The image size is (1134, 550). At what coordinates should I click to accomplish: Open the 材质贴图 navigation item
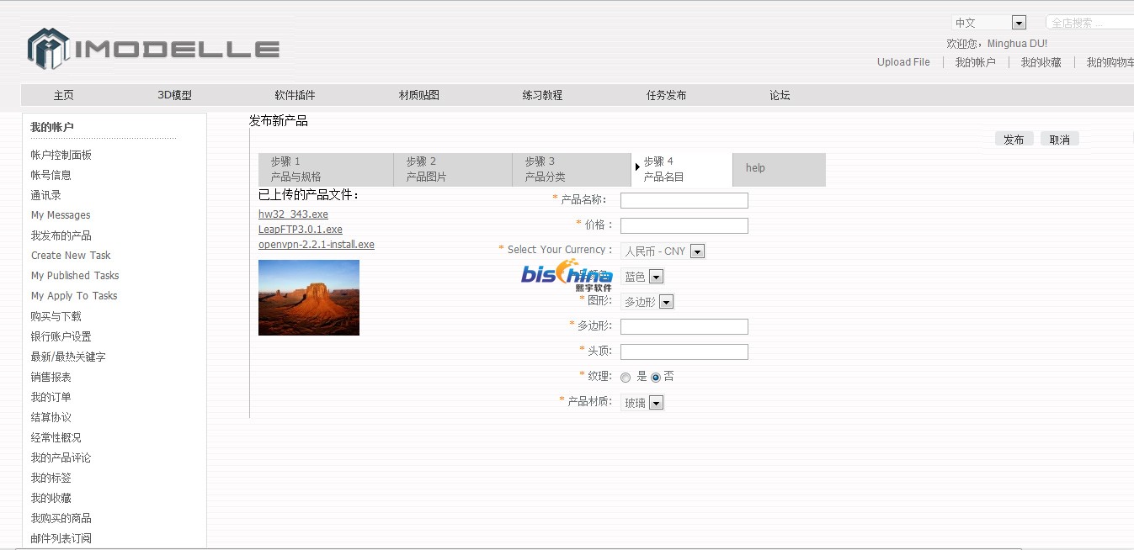click(419, 95)
